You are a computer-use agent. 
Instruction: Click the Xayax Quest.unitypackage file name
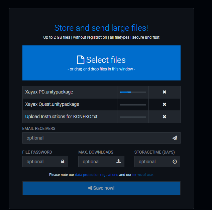[52, 104]
